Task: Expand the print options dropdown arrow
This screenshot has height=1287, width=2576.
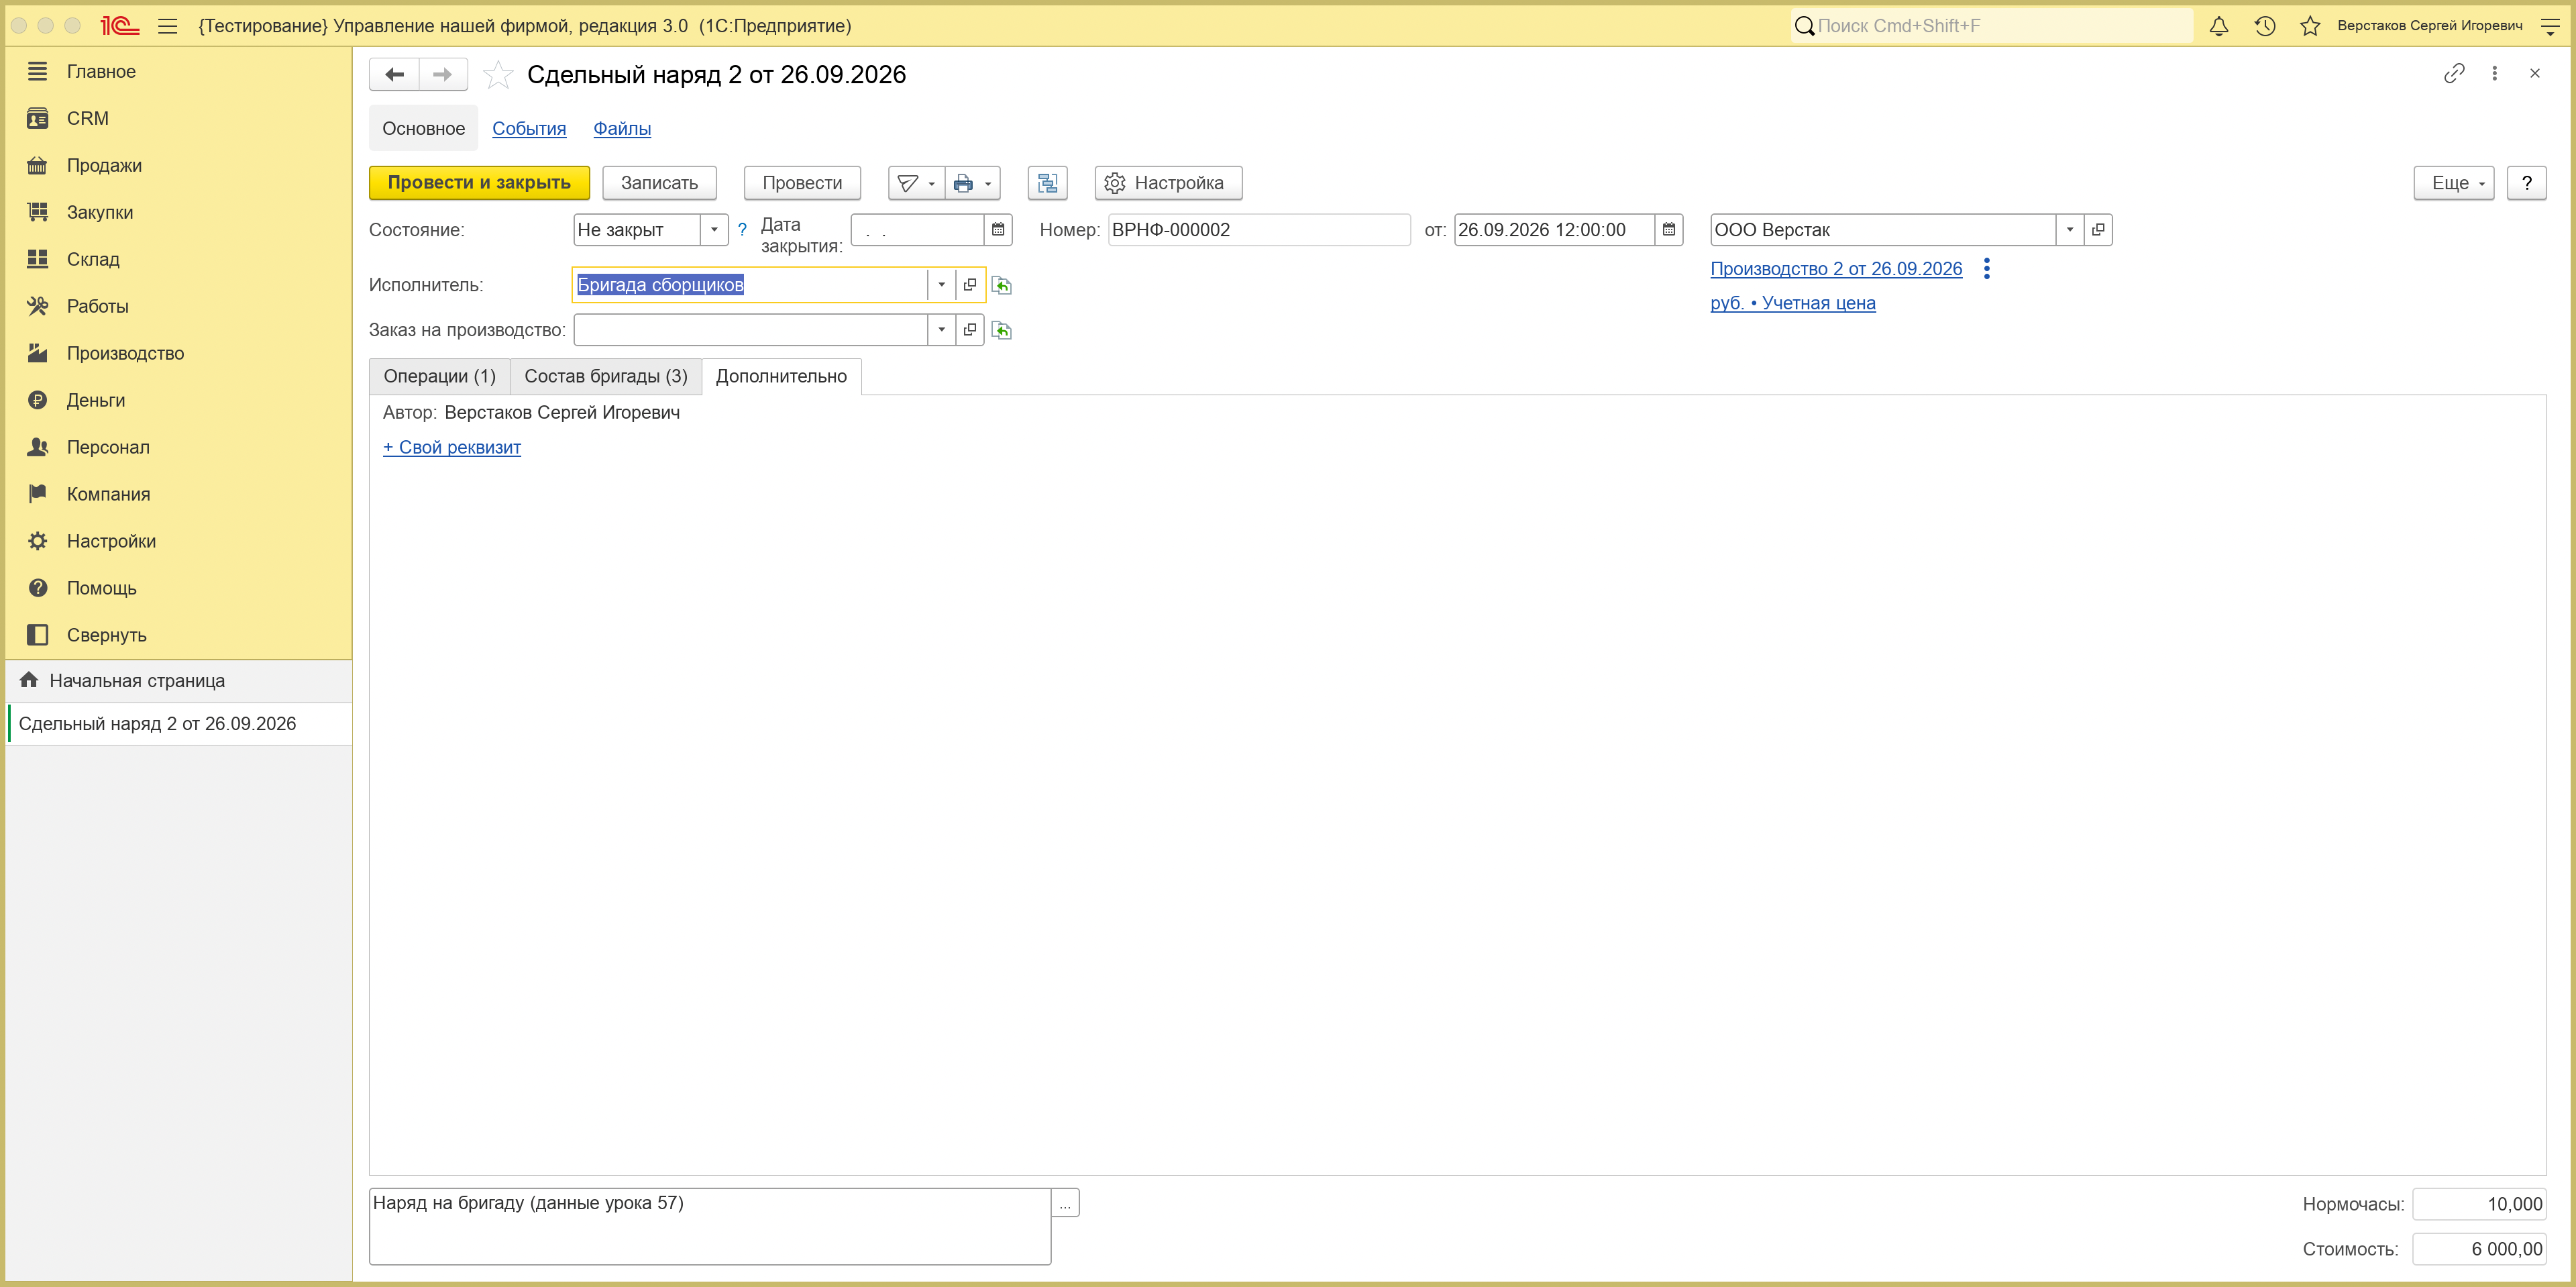Action: tap(988, 183)
